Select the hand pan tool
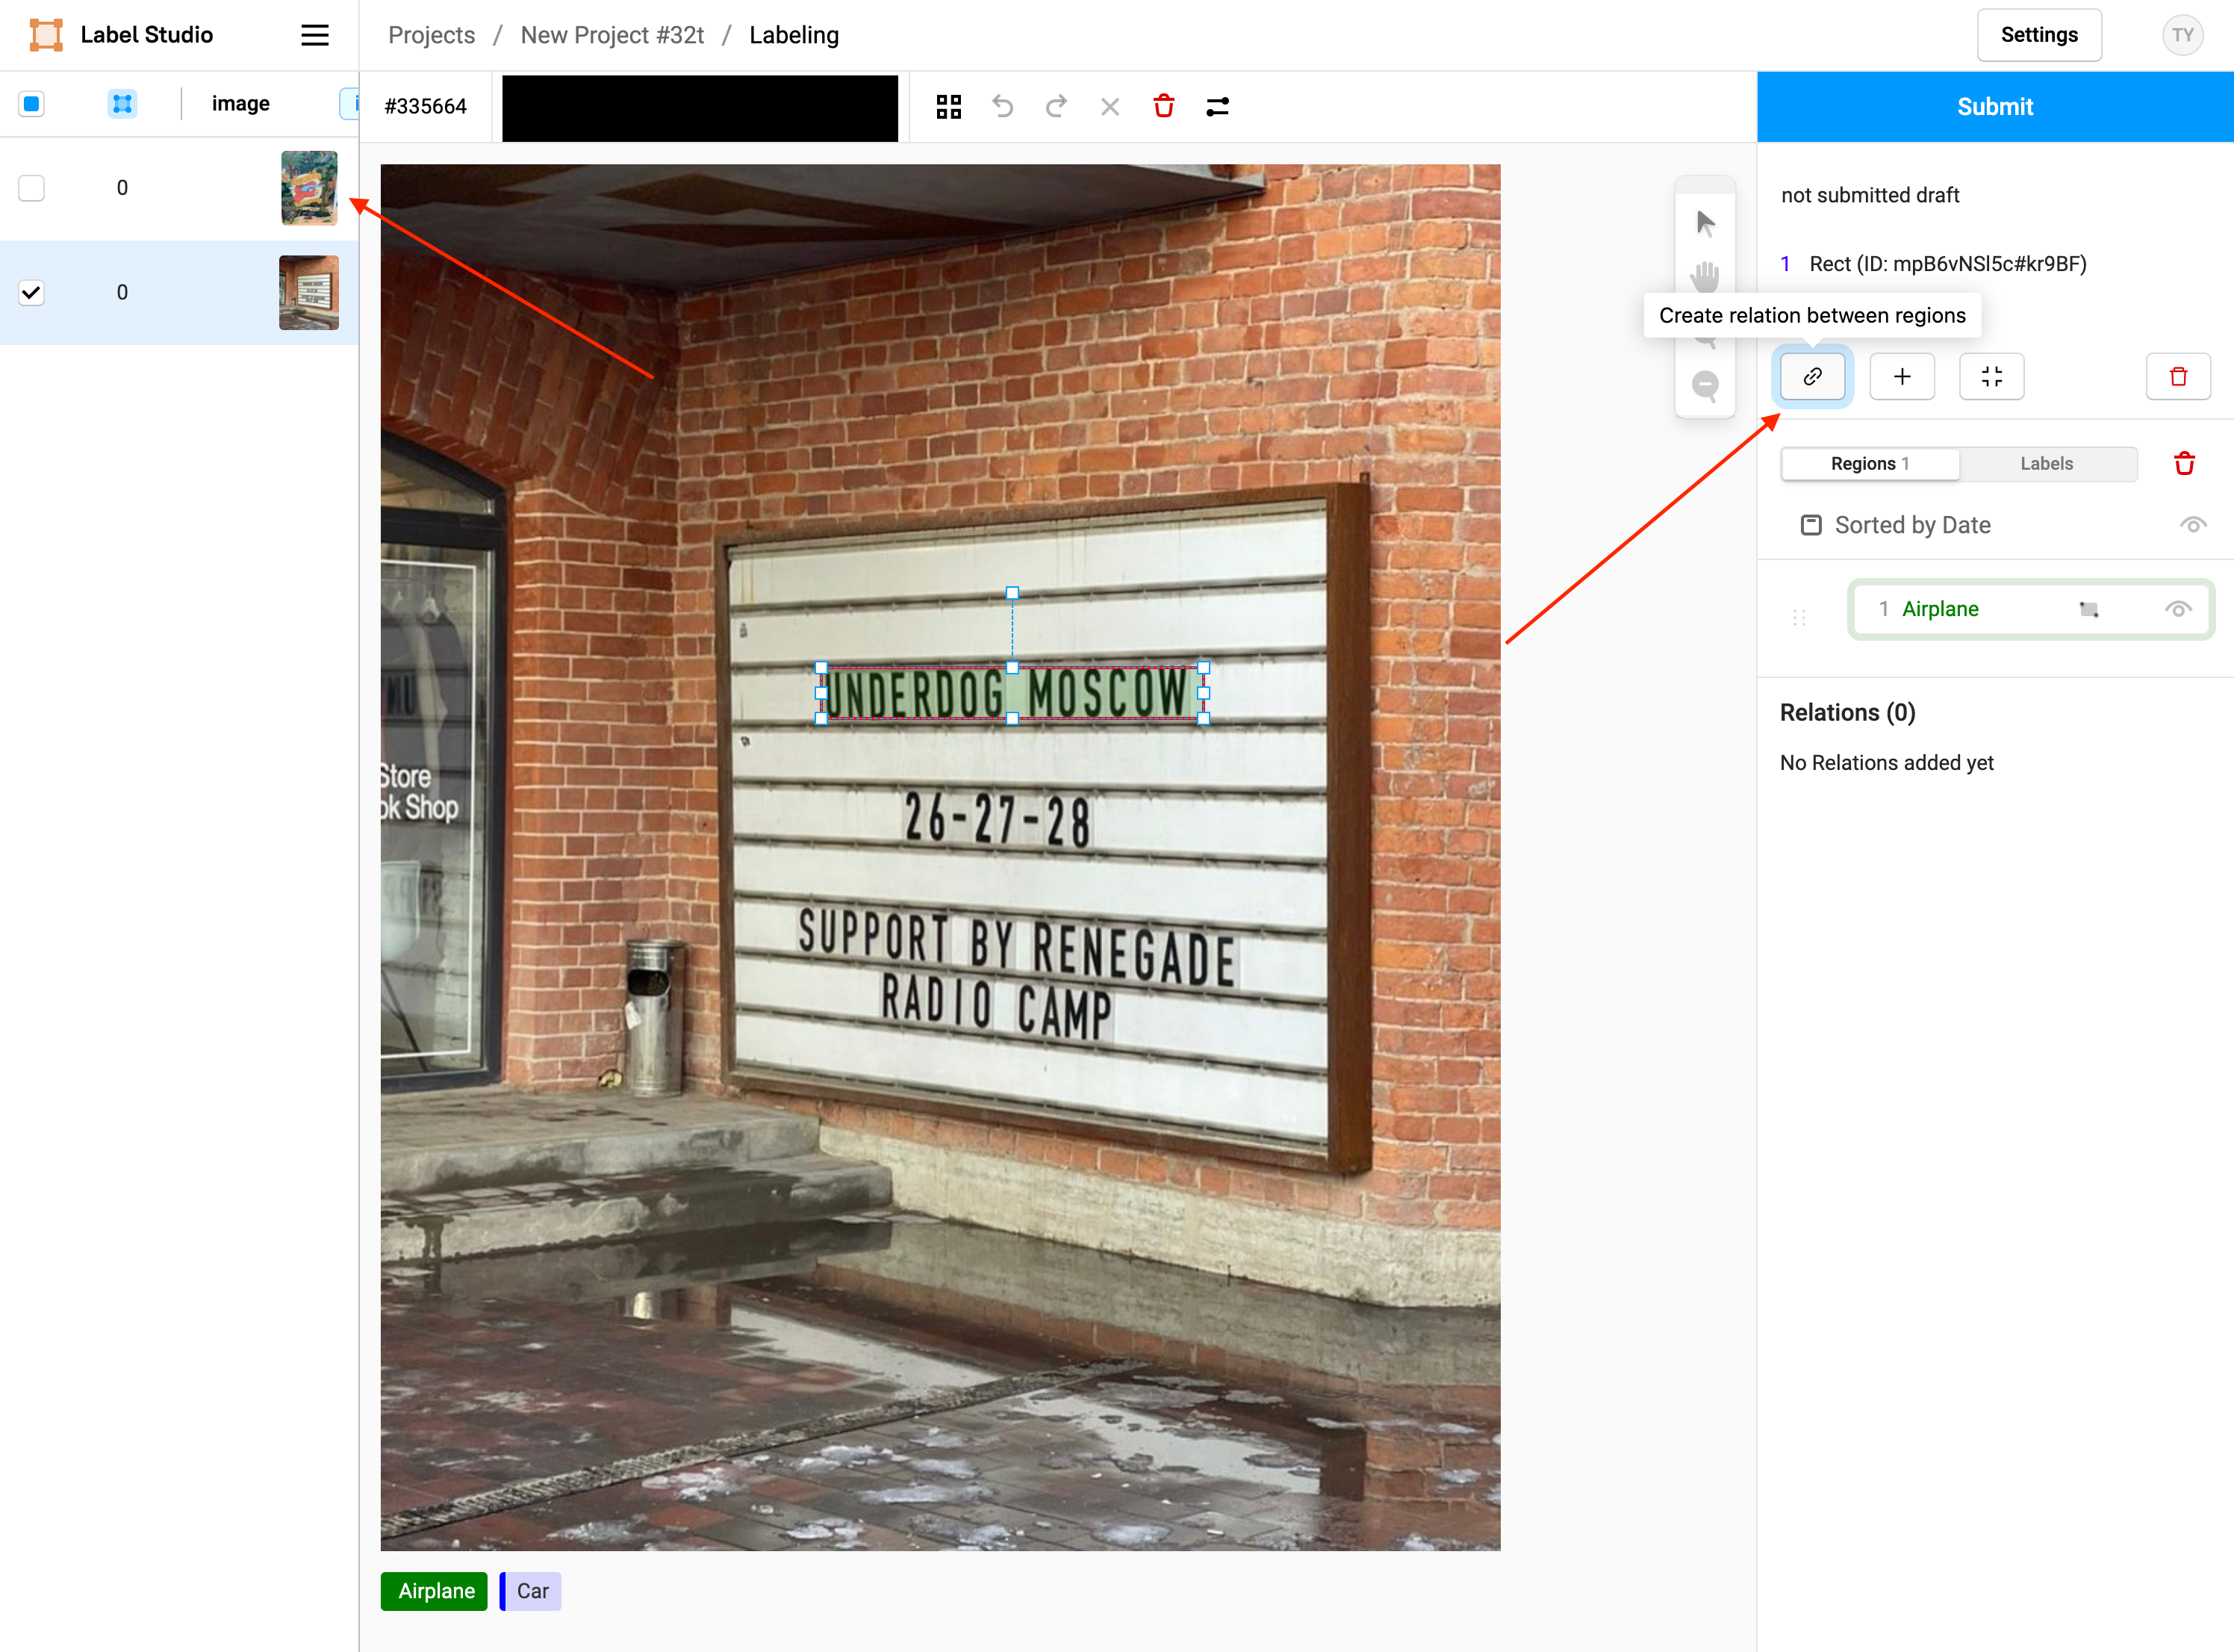This screenshot has width=2234, height=1652. (1705, 276)
